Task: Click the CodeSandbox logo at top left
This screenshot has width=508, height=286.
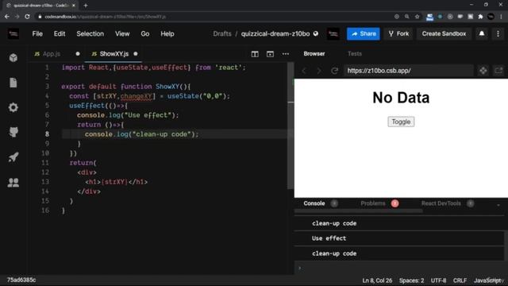Action: 13,33
